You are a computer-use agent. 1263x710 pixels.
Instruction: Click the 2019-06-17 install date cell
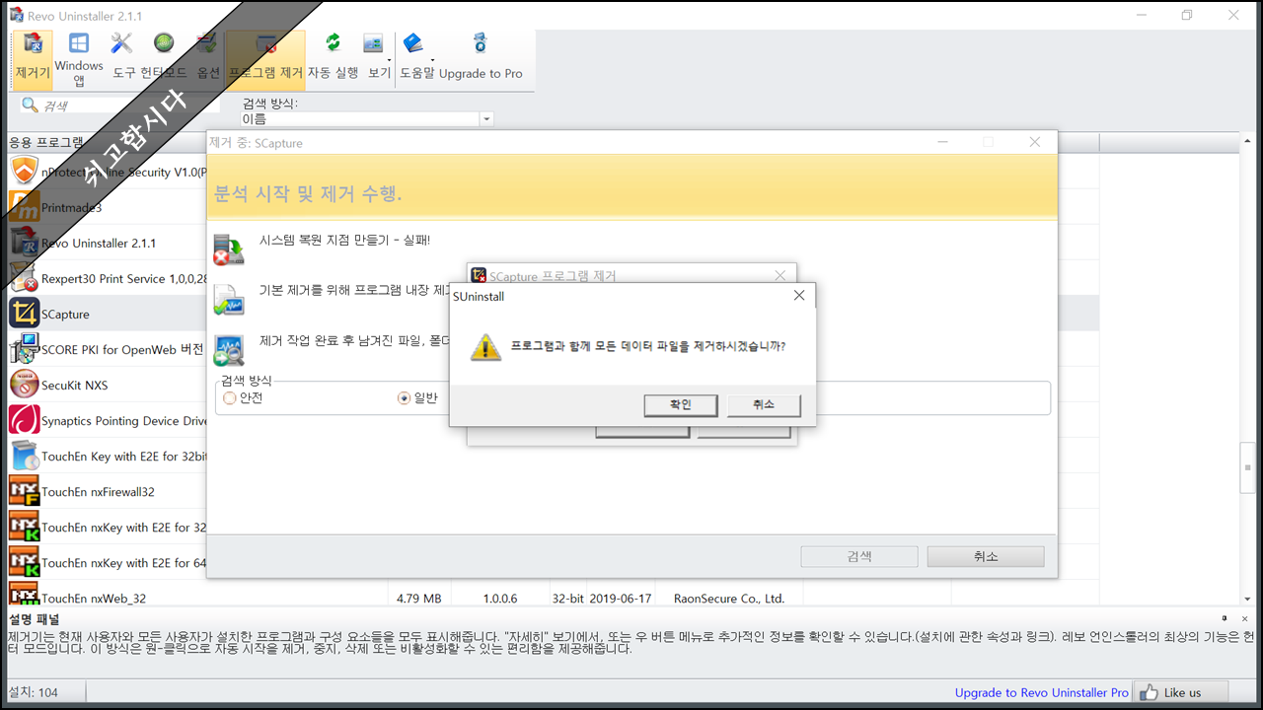[621, 598]
